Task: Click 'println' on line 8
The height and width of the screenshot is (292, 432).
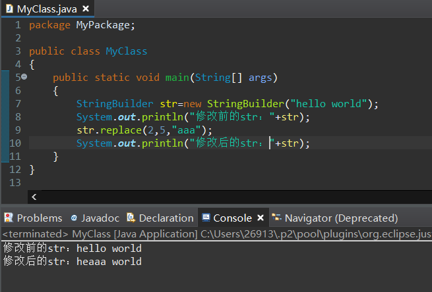Action: [162, 117]
